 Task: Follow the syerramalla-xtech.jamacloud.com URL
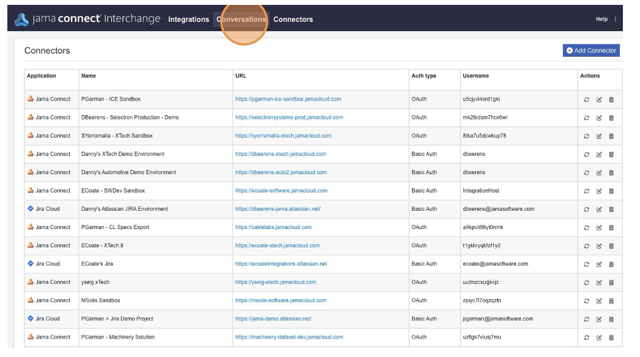pos(283,136)
